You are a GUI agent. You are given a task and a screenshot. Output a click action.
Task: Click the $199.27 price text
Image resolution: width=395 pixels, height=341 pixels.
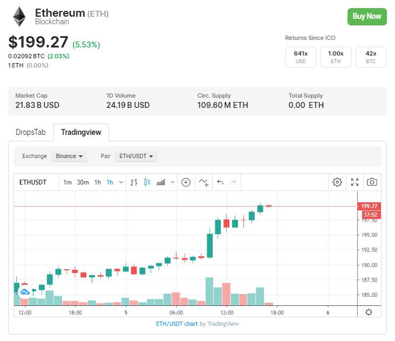point(38,42)
